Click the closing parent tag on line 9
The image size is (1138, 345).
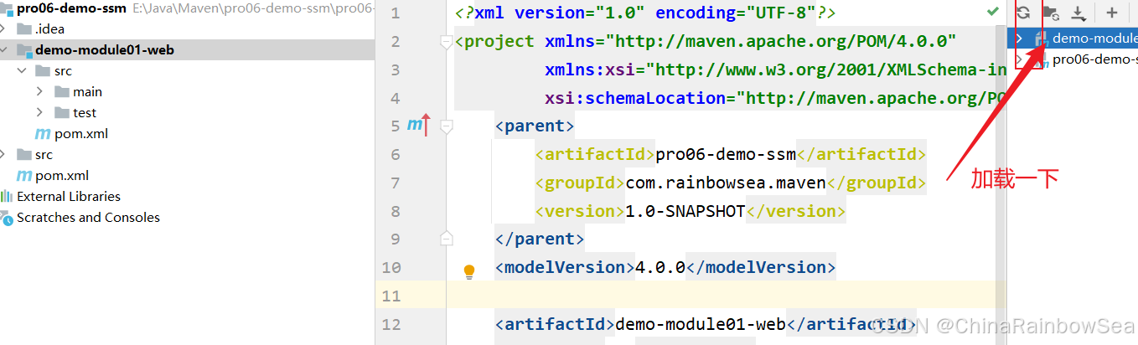(x=540, y=239)
